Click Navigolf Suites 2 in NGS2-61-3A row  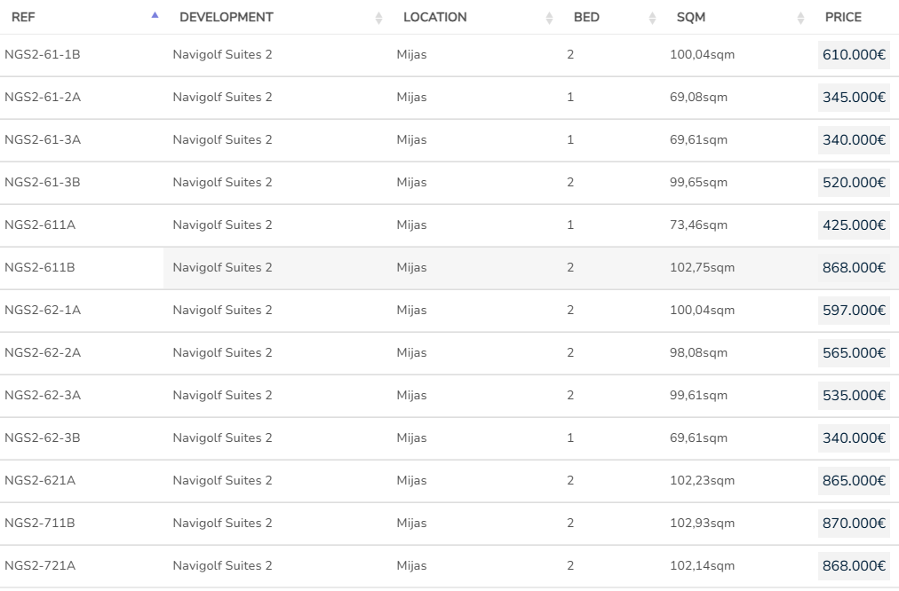click(x=222, y=140)
